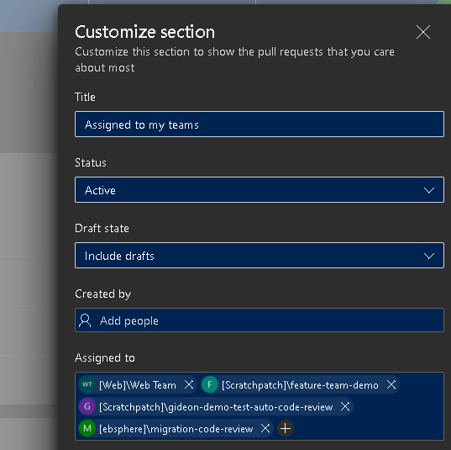Expand the Status chevron arrow
This screenshot has height=450, width=451.
(429, 190)
